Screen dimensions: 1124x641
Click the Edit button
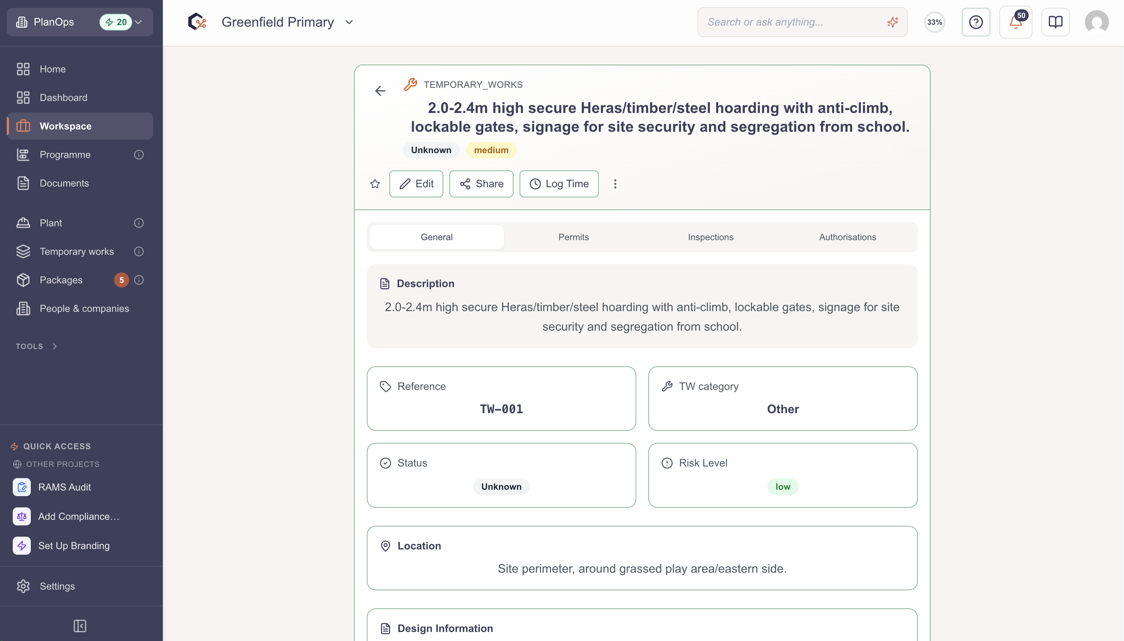click(x=416, y=184)
